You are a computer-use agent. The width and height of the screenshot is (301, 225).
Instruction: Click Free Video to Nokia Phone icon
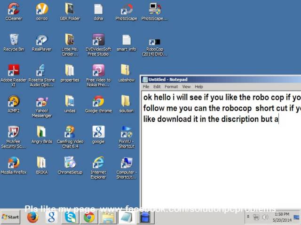(98, 75)
